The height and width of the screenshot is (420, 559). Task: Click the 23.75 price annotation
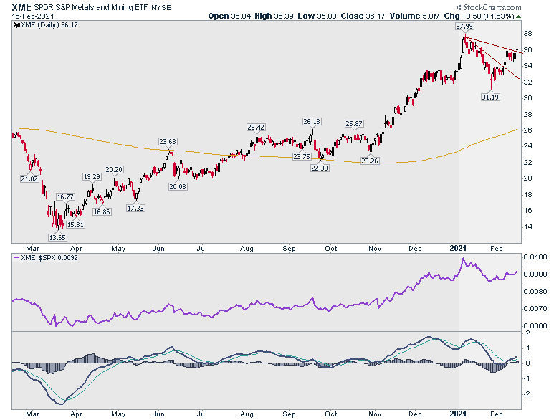pyautogui.click(x=302, y=156)
